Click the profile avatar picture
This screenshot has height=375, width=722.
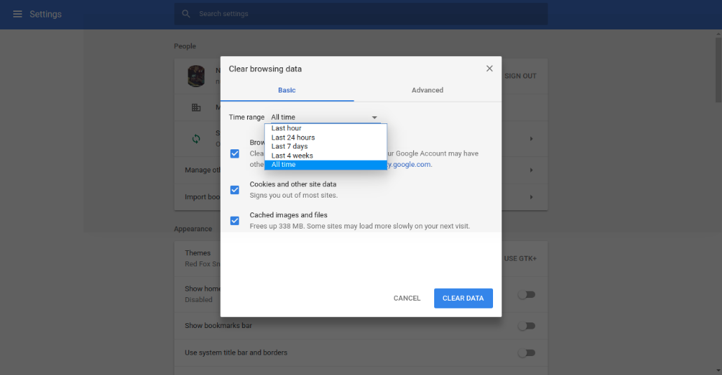click(x=196, y=76)
